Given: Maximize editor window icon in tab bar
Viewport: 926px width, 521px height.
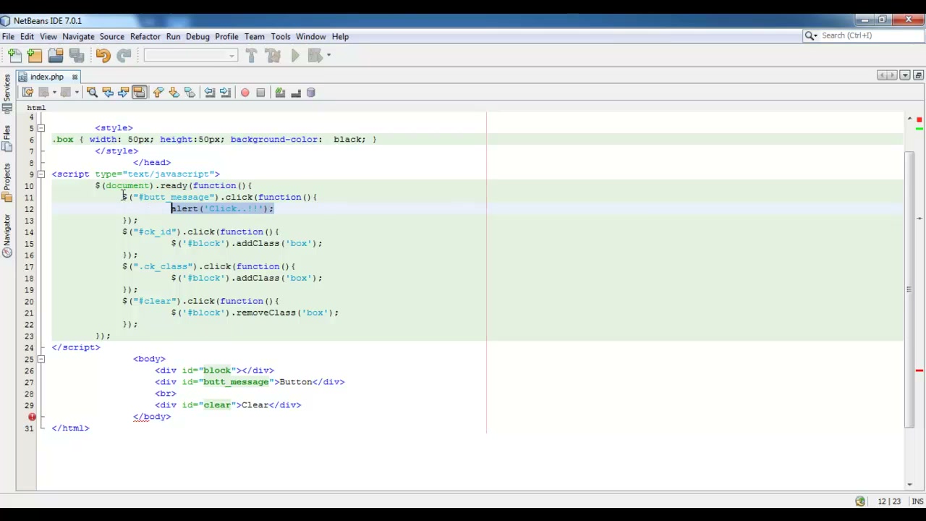Looking at the screenshot, I should click(x=918, y=76).
